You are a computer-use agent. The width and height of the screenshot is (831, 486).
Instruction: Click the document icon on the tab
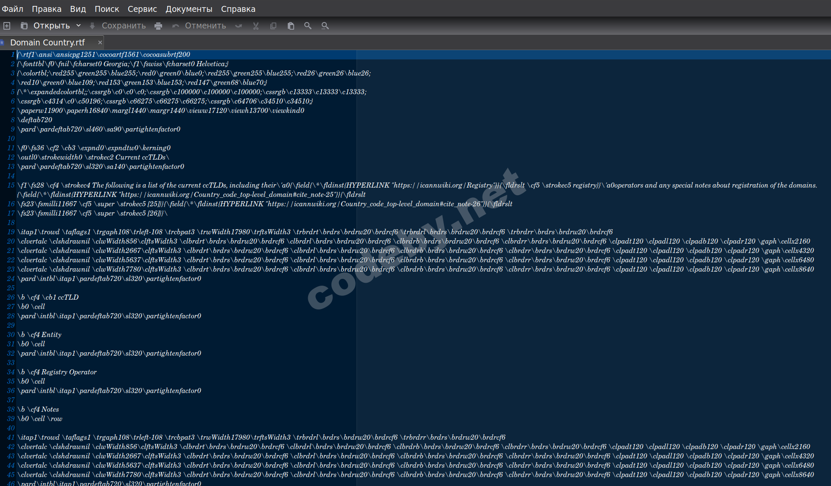pyautogui.click(x=3, y=42)
